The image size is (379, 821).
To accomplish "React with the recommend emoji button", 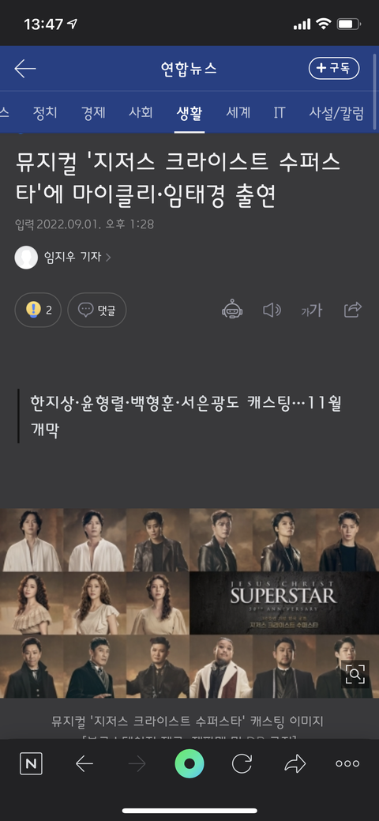I will [38, 310].
